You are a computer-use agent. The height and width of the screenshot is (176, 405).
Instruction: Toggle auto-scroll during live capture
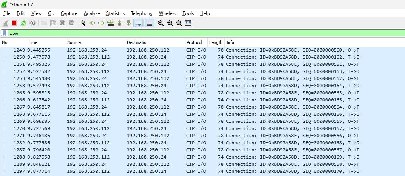[138, 23]
